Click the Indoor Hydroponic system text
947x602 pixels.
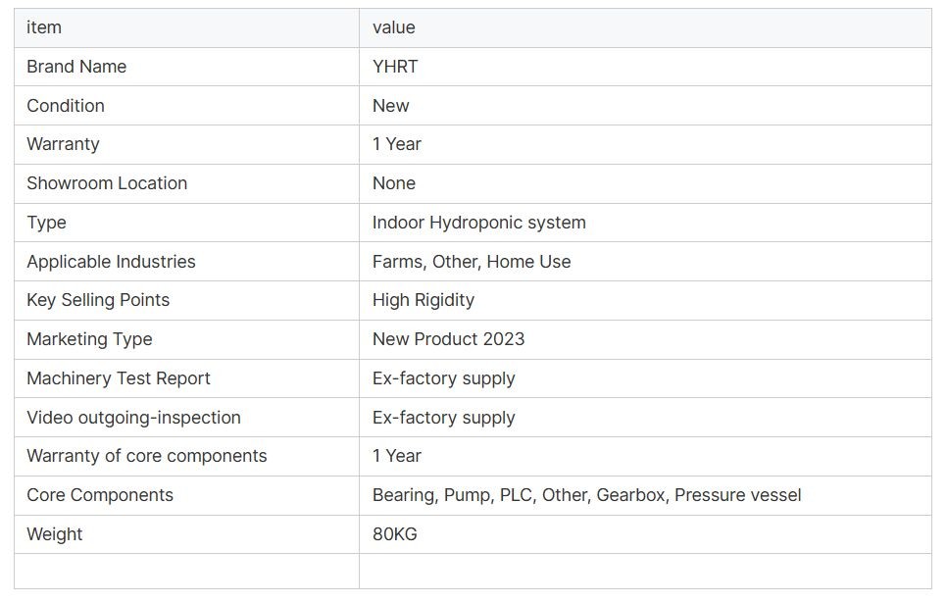tap(479, 223)
